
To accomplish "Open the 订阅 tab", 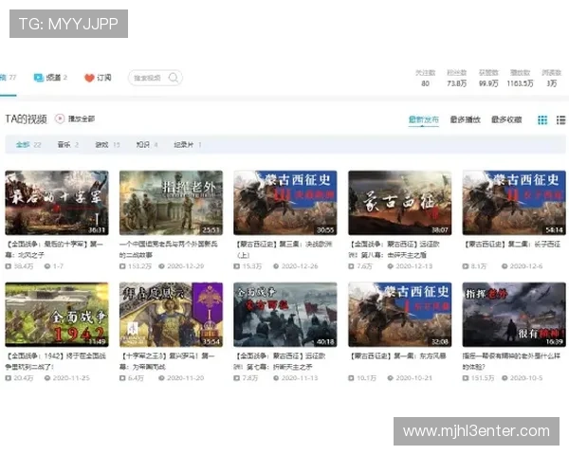I will (x=98, y=78).
